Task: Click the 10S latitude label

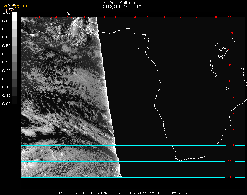Action: (230, 81)
